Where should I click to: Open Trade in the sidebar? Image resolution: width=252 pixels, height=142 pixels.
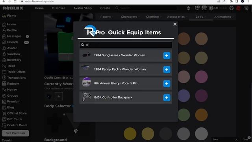tap(9, 66)
